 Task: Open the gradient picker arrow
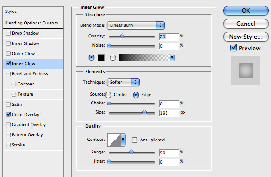click(172, 57)
